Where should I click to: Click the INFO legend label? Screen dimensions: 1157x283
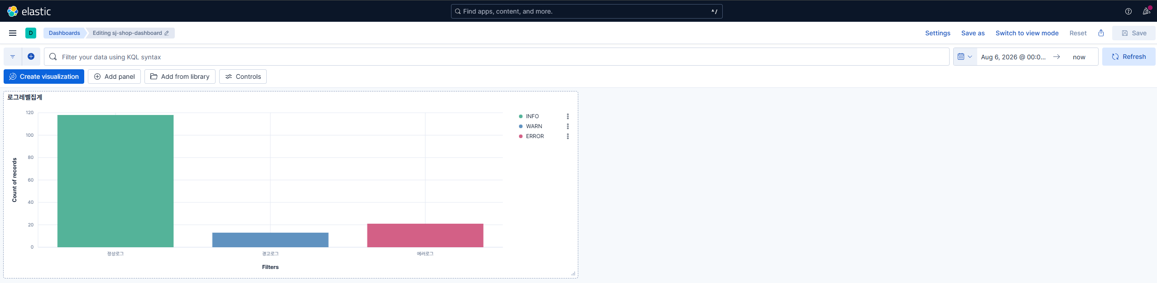click(x=532, y=116)
